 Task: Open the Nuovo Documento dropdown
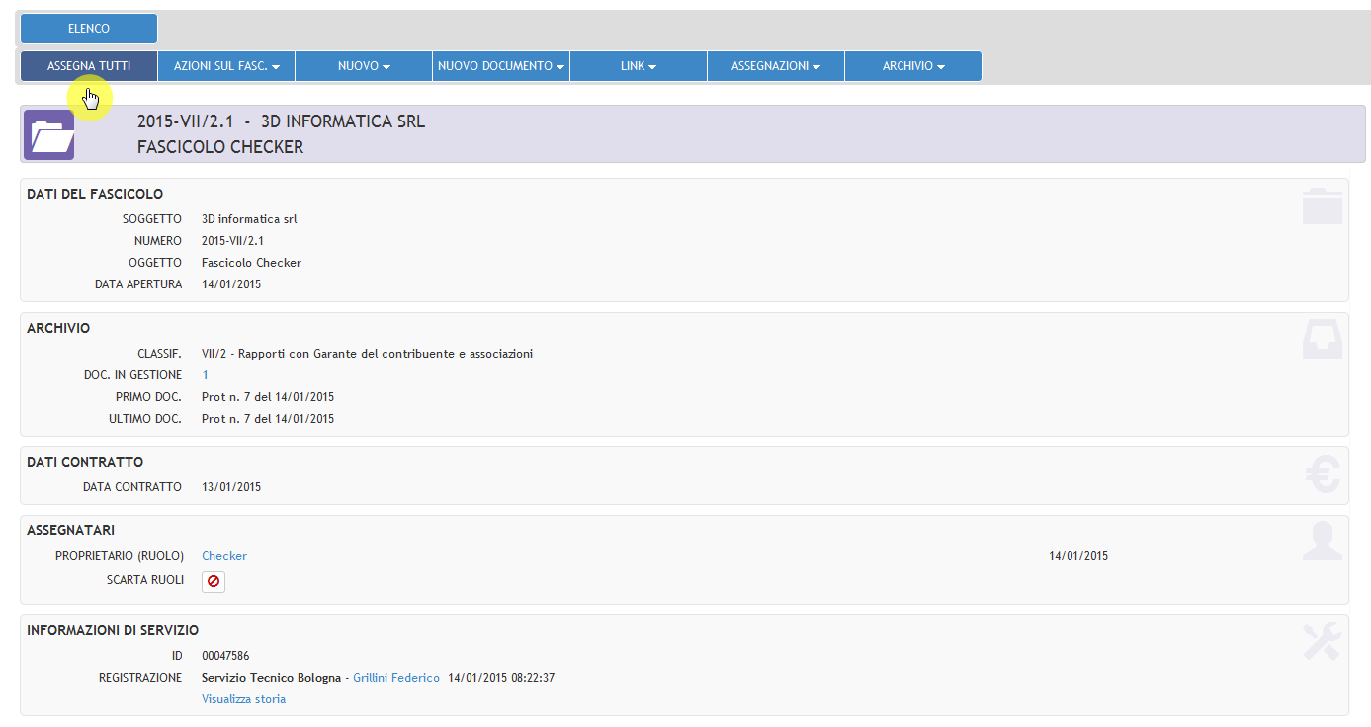pyautogui.click(x=501, y=66)
